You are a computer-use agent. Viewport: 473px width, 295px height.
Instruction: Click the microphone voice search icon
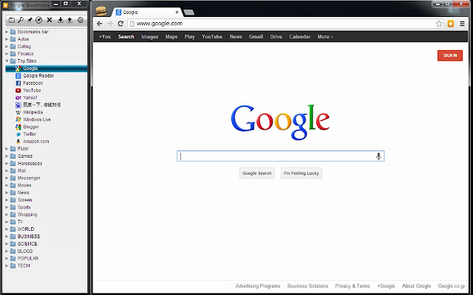(x=378, y=156)
